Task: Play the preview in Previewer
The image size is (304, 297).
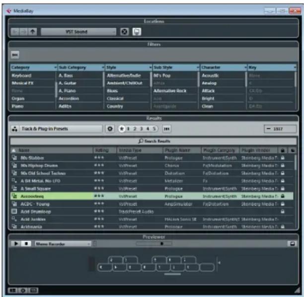Action: pyautogui.click(x=16, y=244)
